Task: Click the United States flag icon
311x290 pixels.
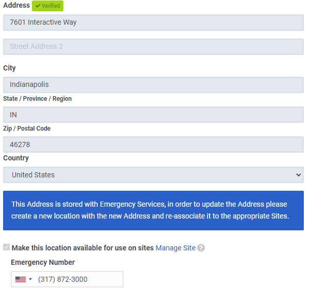Action: coord(21,279)
